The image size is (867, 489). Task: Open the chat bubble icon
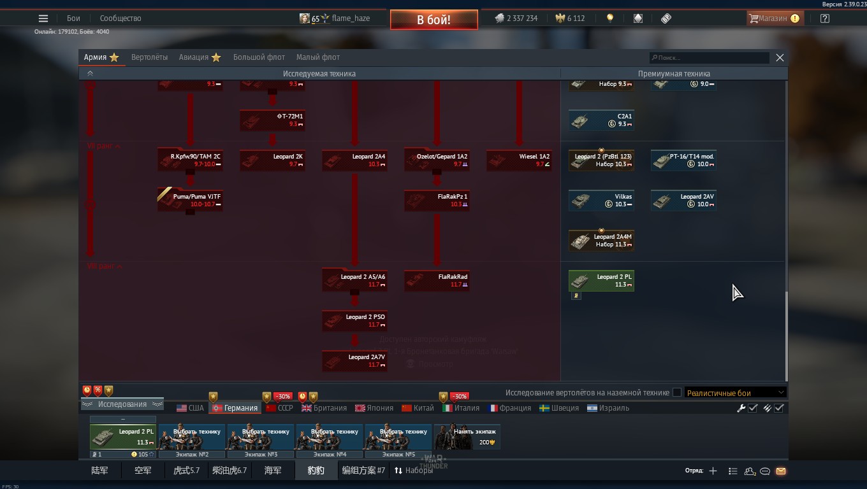tap(765, 471)
